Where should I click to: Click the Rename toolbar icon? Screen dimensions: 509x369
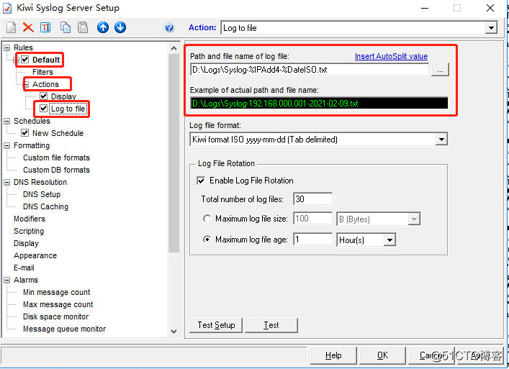[45, 27]
